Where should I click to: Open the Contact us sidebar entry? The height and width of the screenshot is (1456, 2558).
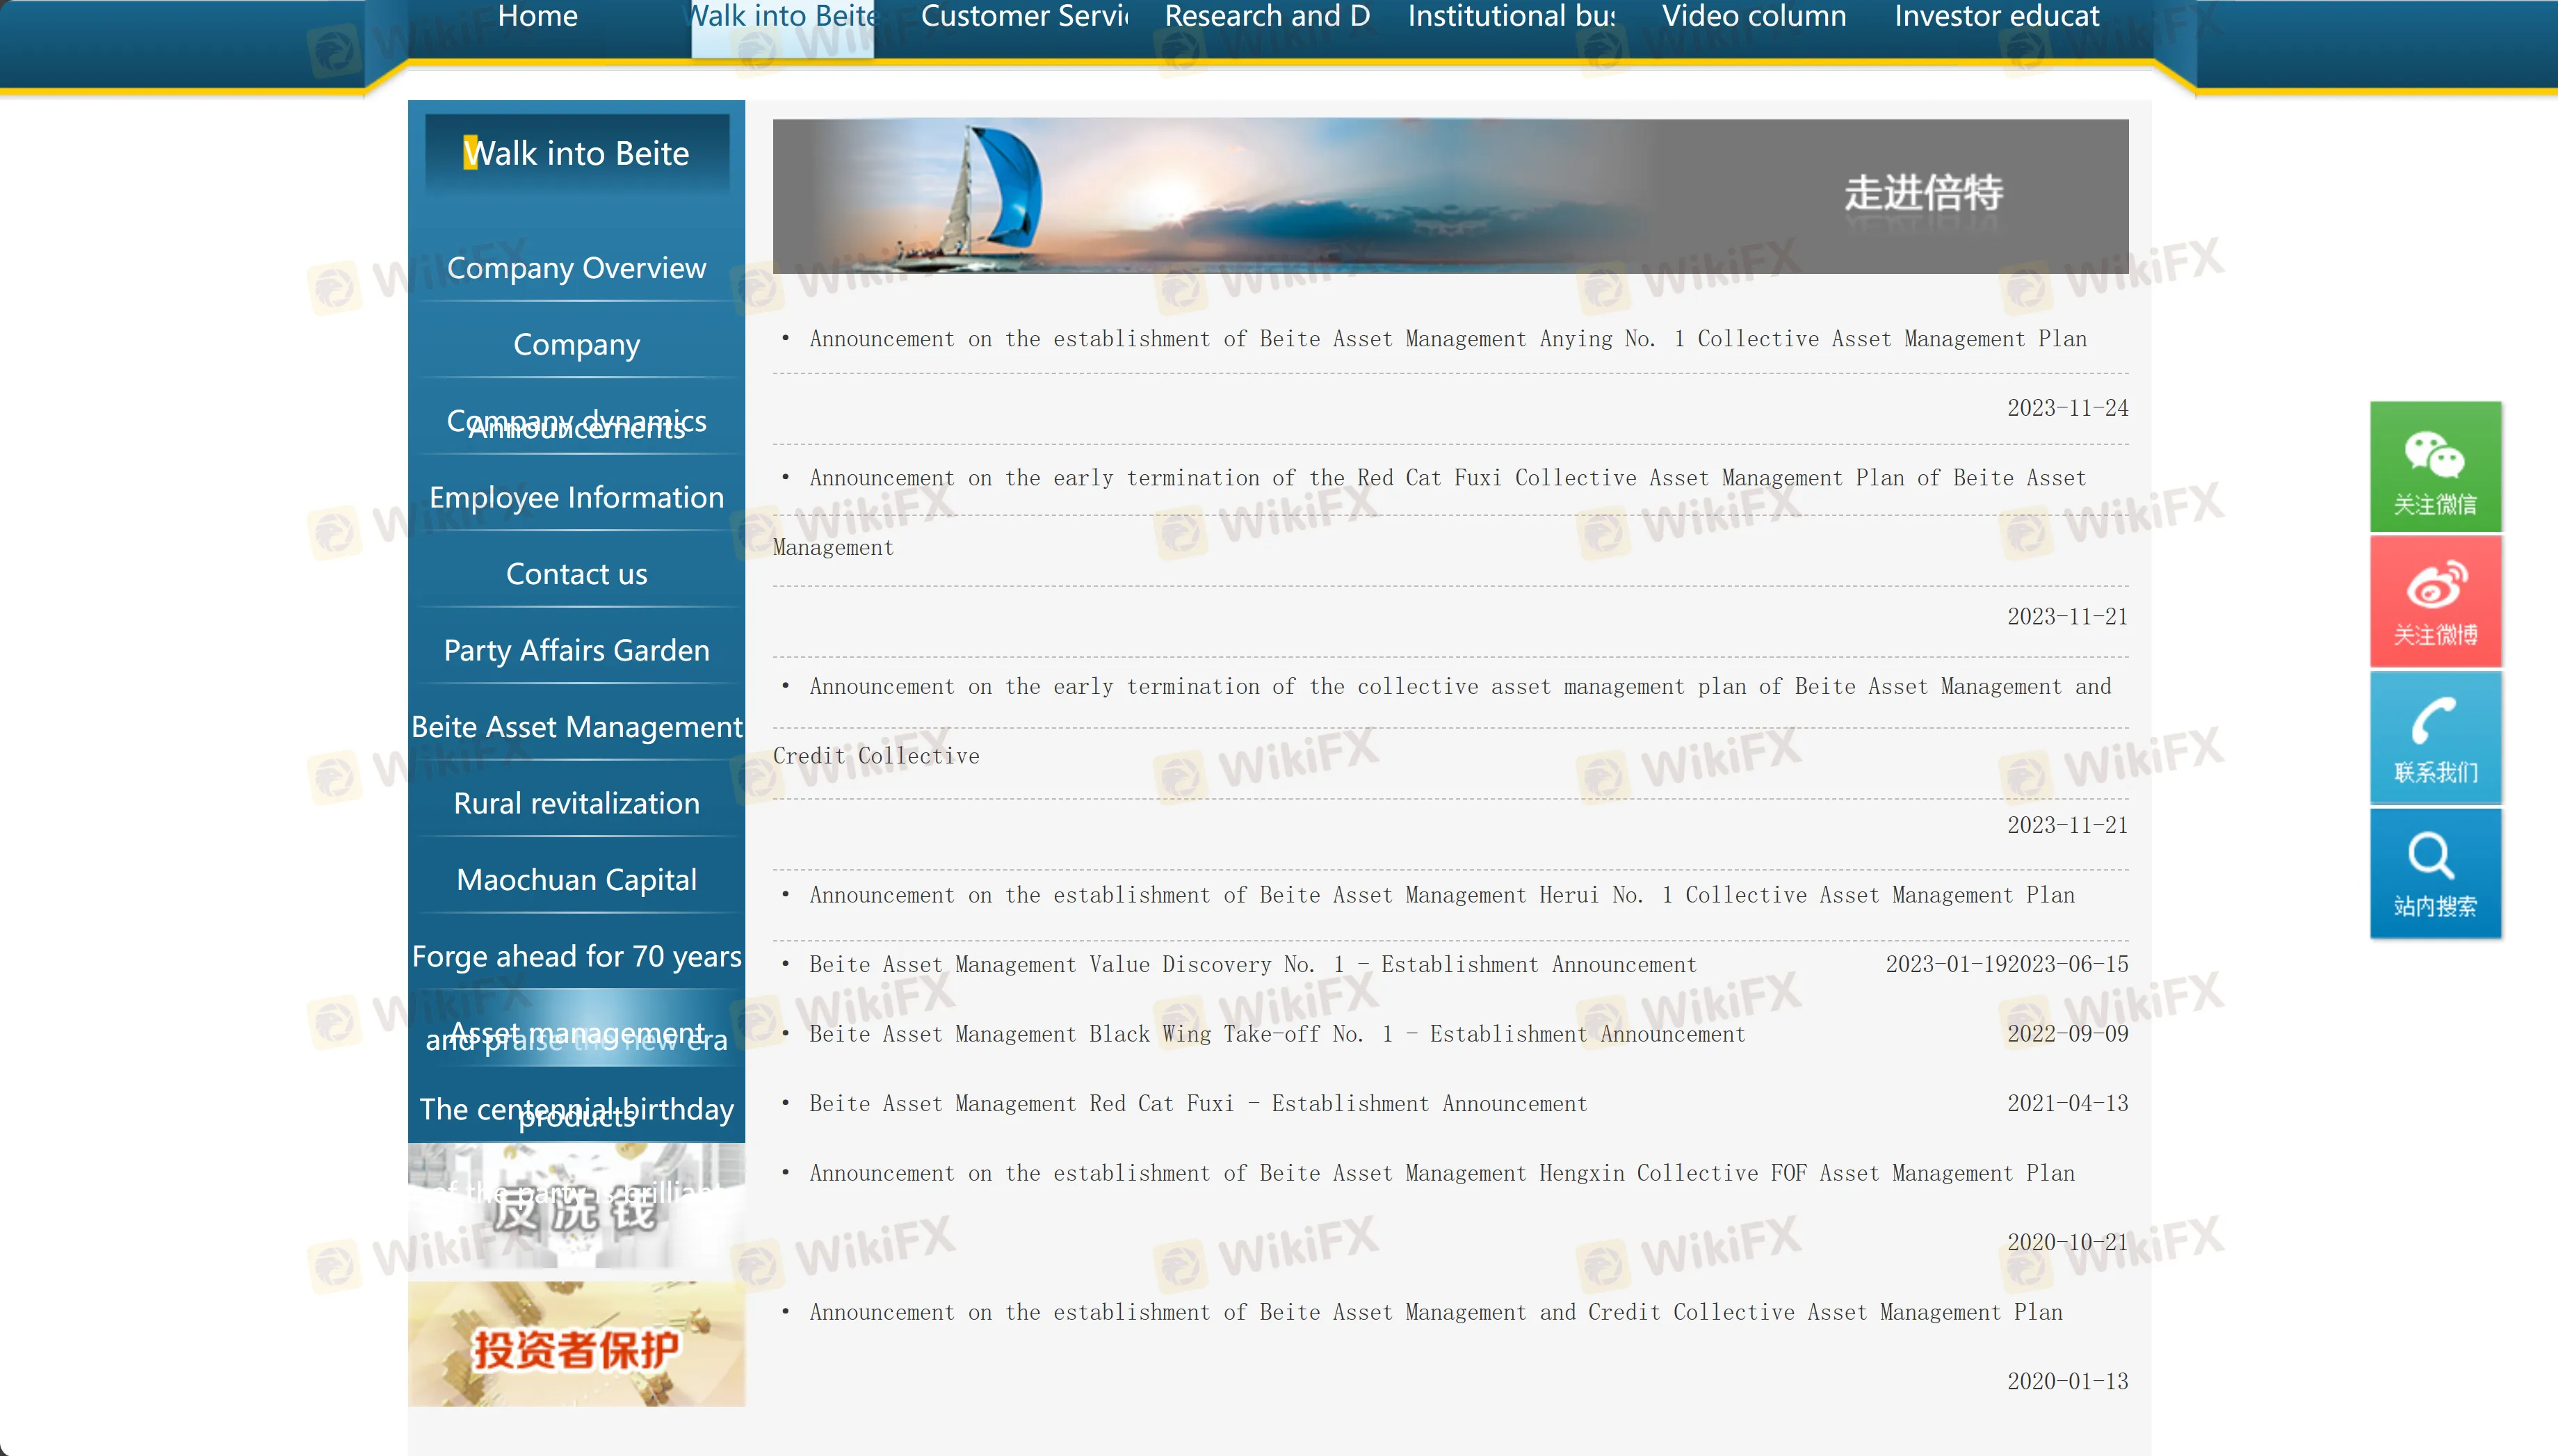(576, 574)
